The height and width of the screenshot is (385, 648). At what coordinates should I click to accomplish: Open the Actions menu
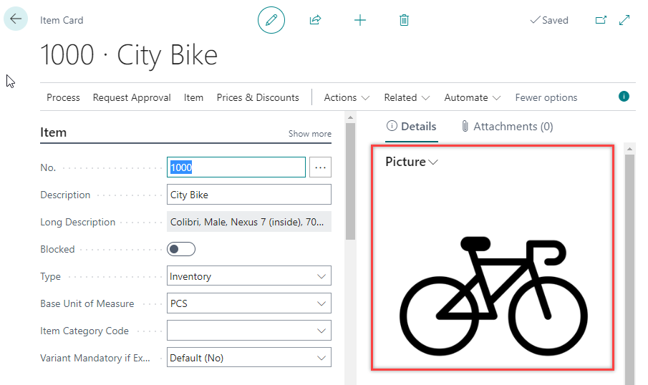[347, 97]
